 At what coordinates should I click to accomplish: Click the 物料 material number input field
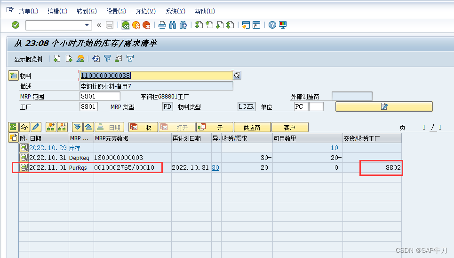pyautogui.click(x=156, y=76)
